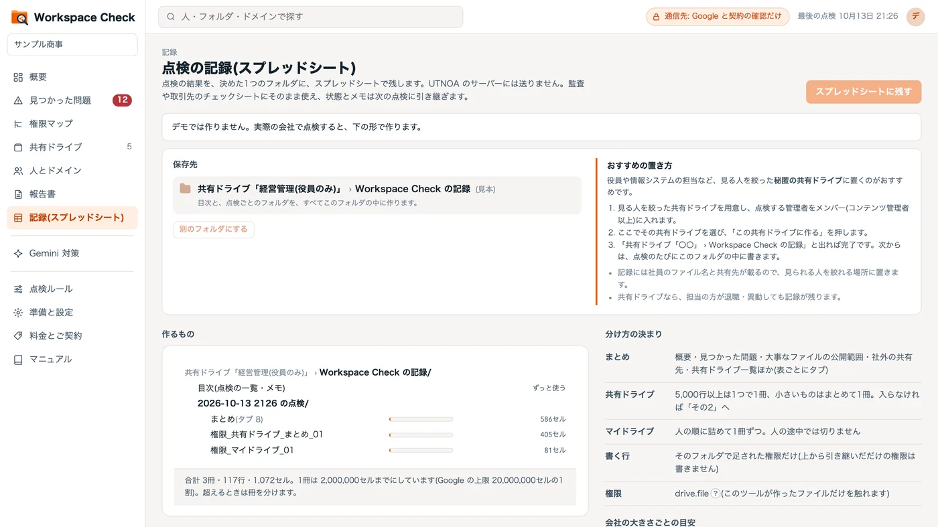
Task: Click the Gemini 対策 sparkle icon
Action: pyautogui.click(x=18, y=253)
